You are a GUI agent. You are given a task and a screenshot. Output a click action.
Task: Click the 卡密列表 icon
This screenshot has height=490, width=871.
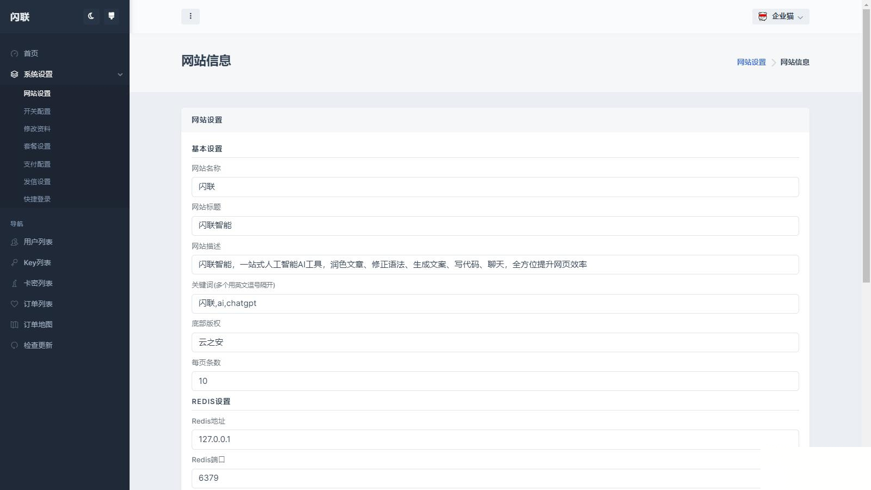point(15,283)
